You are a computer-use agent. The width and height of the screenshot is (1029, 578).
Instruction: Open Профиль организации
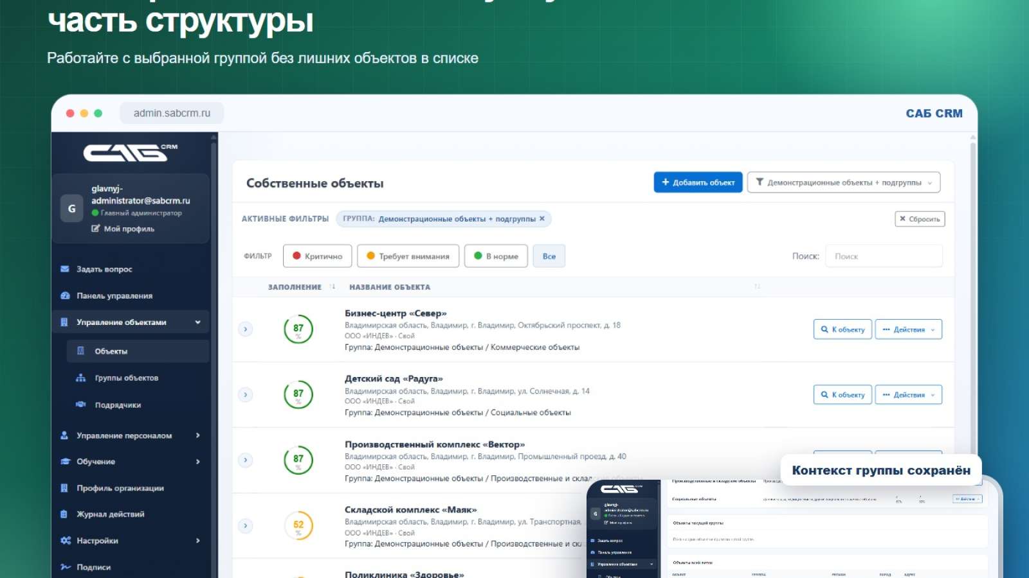(131, 488)
